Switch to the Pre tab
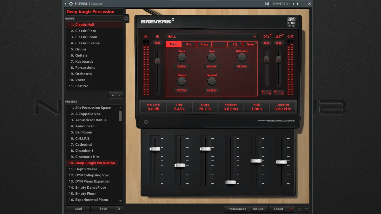 coord(189,44)
